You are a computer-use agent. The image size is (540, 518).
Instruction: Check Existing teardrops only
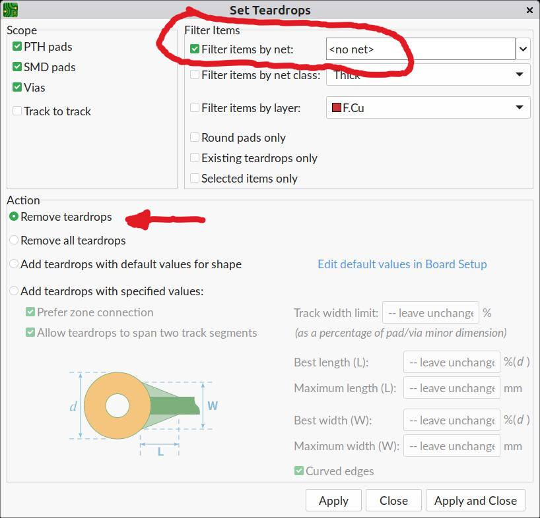coord(195,158)
